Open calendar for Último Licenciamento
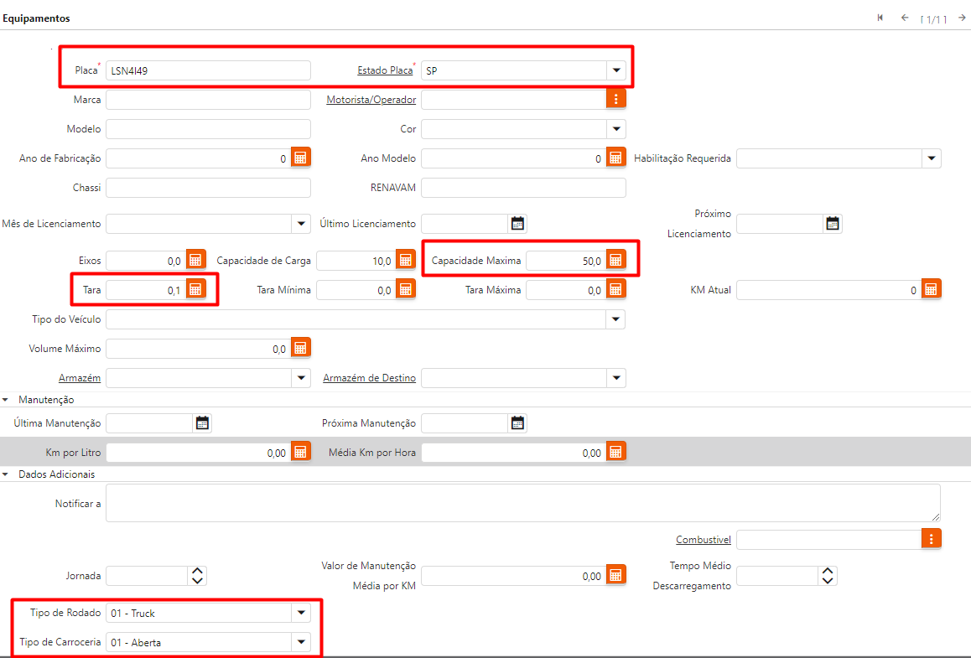 (517, 224)
